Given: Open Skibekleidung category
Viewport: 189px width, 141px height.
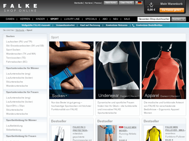Looking at the screenshot, I should pyautogui.click(x=14, y=130).
